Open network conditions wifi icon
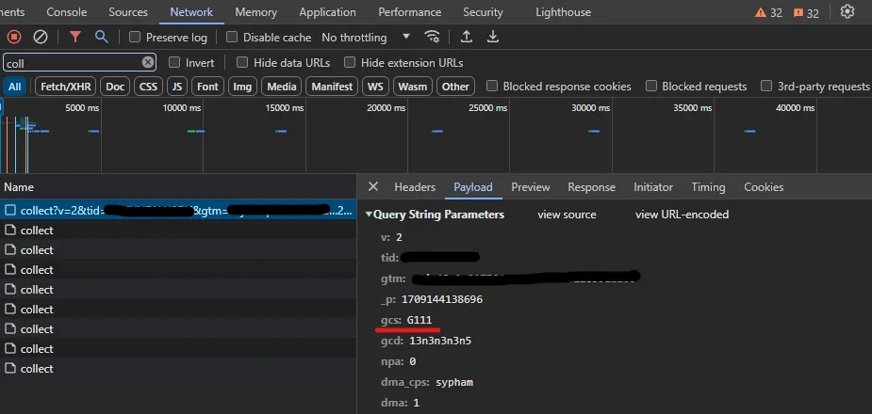 pos(432,37)
